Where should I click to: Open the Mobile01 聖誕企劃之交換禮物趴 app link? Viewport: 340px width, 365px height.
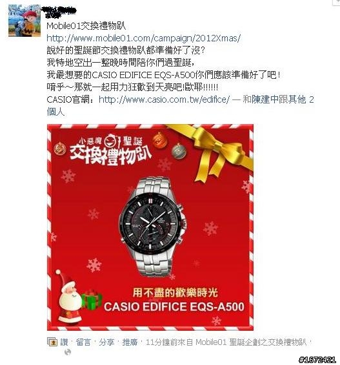coord(251,342)
